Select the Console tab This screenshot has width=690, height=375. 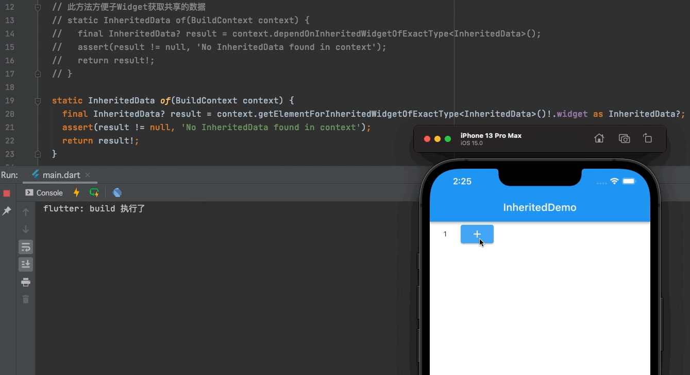click(44, 193)
